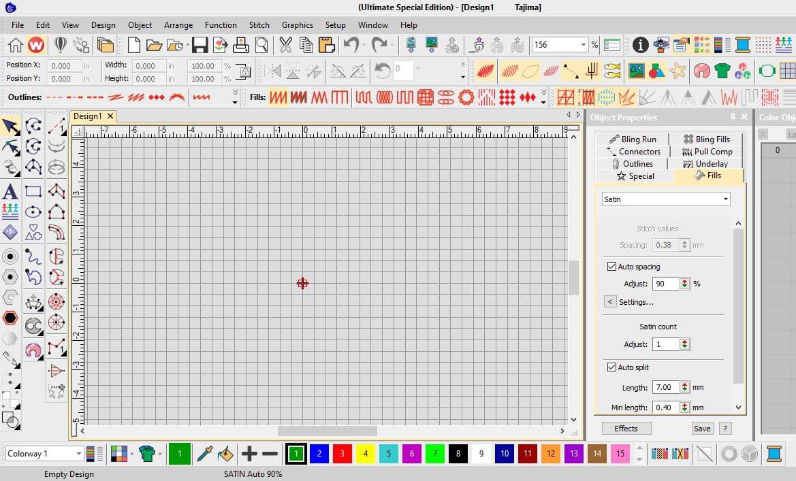This screenshot has height=481, width=796.
Task: Click the thread spool icon in top toolbar
Action: pyautogui.click(x=743, y=45)
